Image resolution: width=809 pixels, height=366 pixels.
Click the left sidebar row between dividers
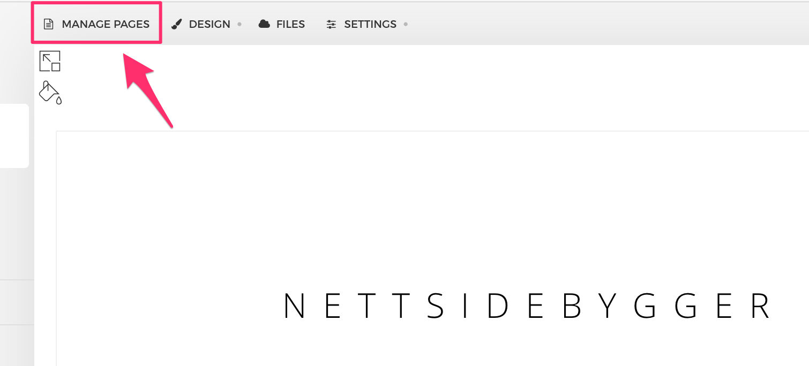click(x=17, y=302)
